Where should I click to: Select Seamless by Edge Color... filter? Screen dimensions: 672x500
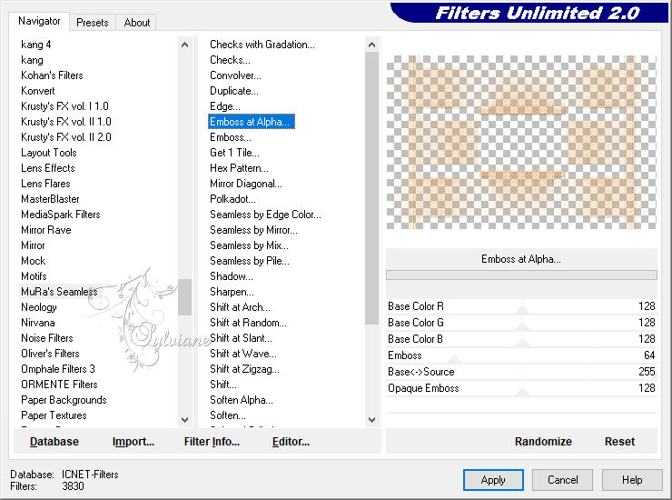tap(265, 215)
